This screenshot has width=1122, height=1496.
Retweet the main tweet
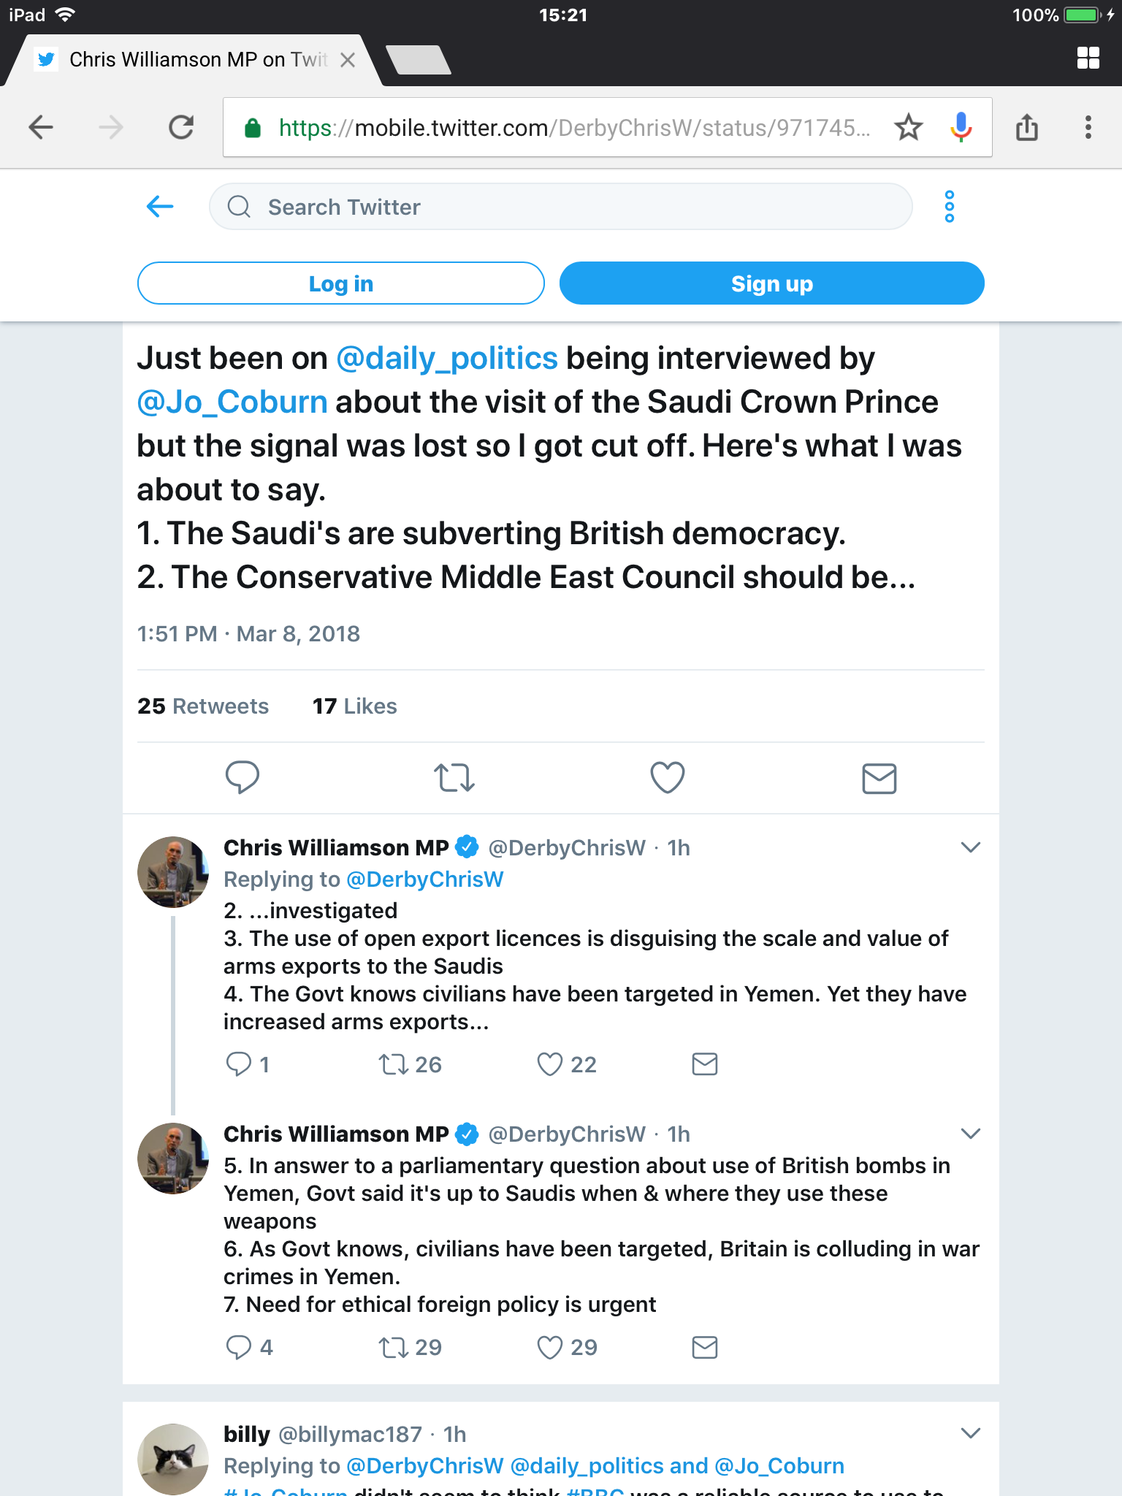coord(454,778)
